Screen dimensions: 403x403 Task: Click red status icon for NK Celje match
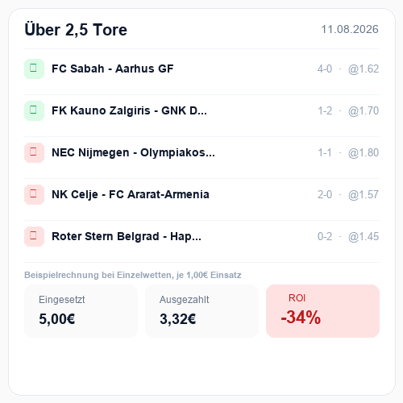pos(34,194)
